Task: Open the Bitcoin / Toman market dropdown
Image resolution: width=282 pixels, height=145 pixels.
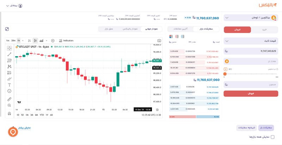Action: pos(251,18)
